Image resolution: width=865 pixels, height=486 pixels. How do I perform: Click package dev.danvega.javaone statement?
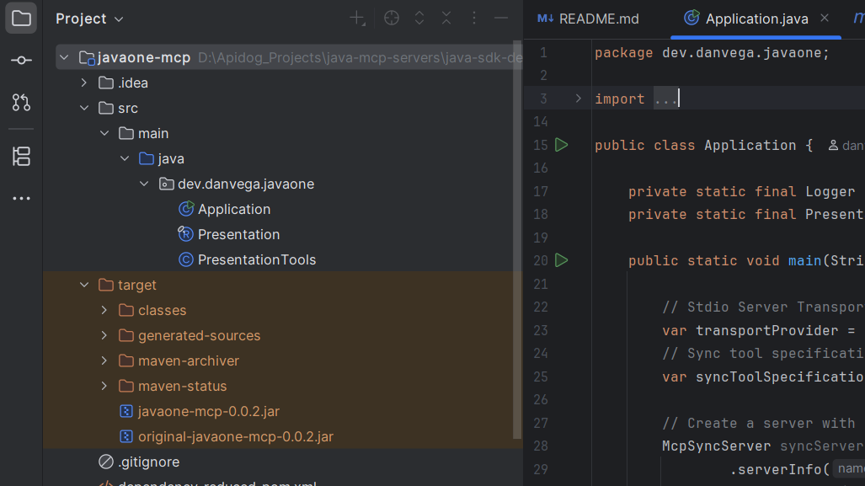[x=712, y=53]
